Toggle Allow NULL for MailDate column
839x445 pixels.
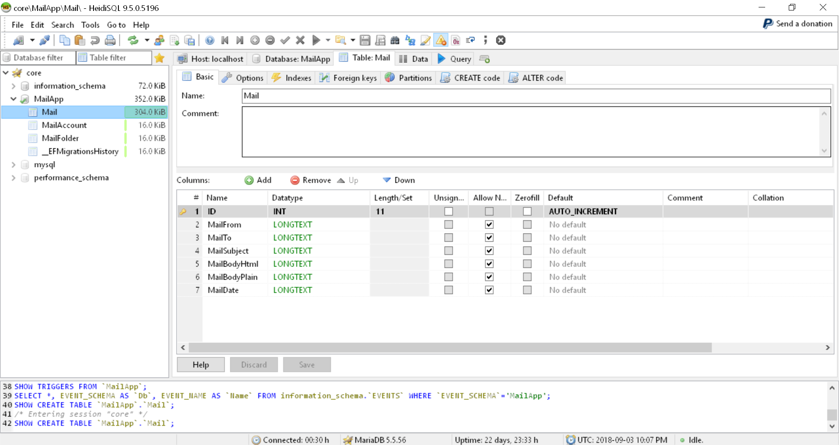pyautogui.click(x=489, y=290)
